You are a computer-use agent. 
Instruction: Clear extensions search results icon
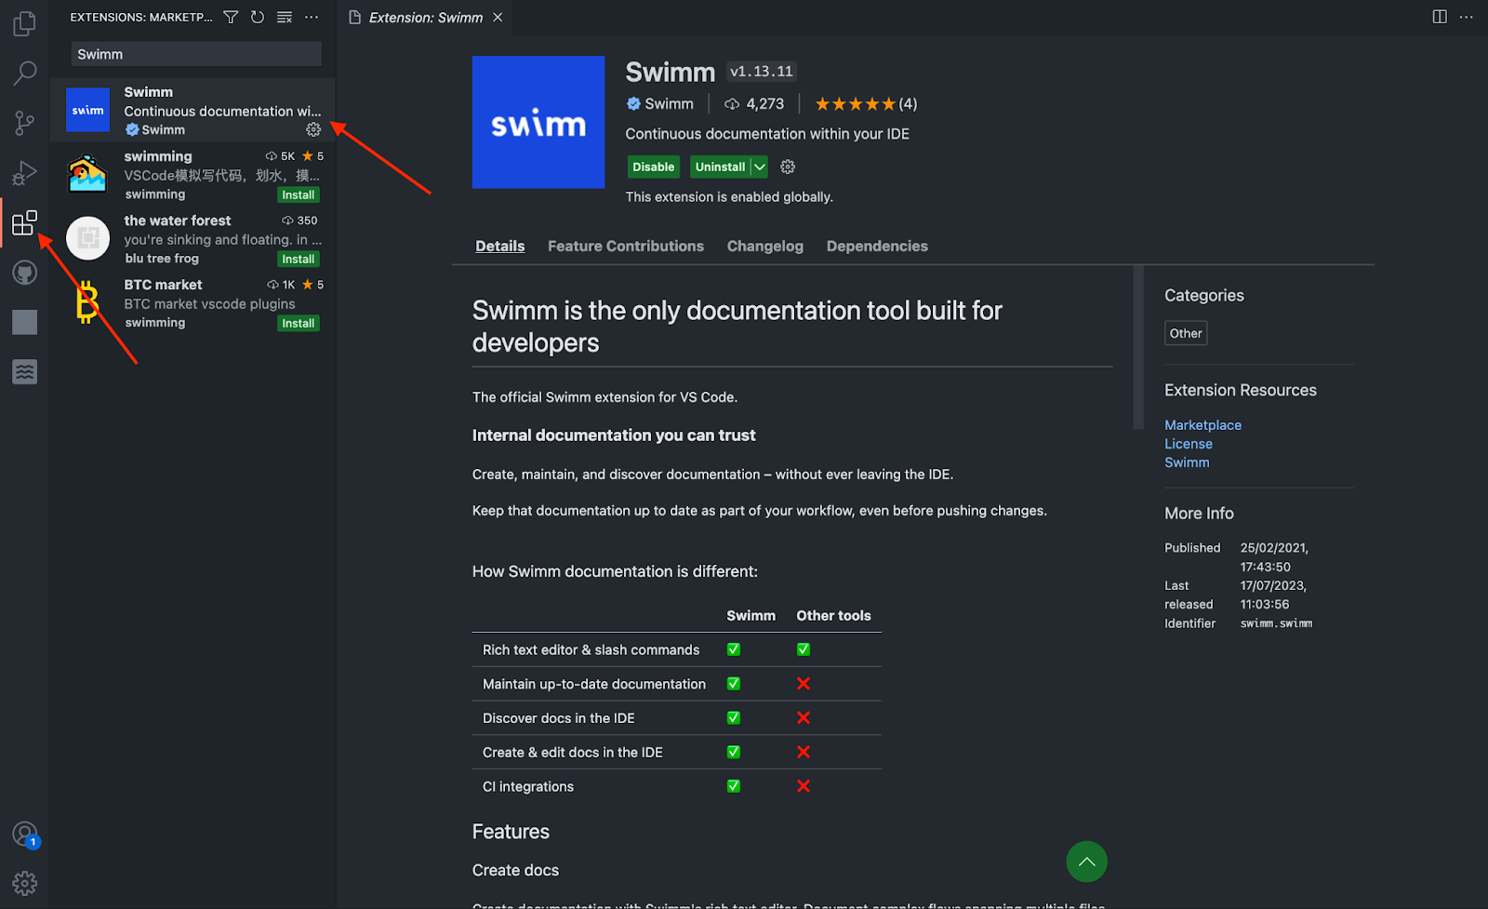pyautogui.click(x=285, y=17)
